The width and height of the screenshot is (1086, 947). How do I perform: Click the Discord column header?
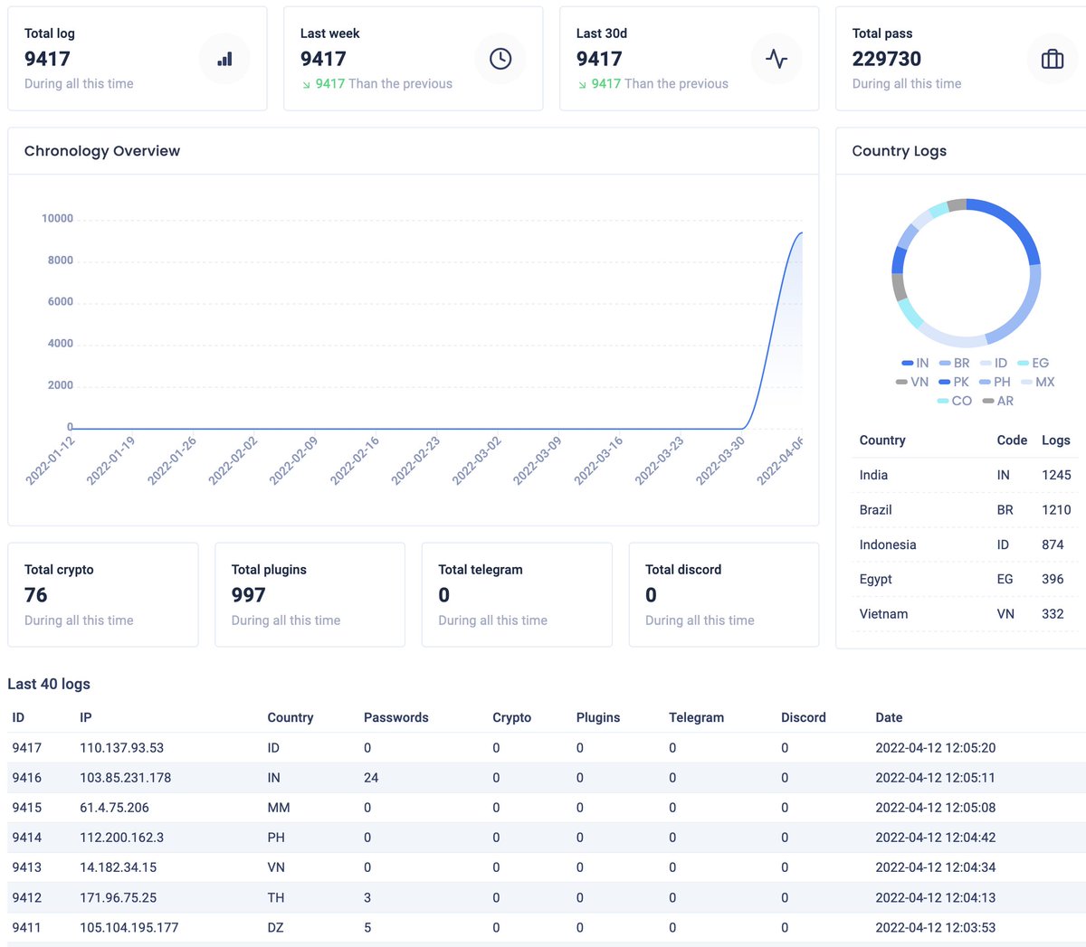(x=804, y=717)
